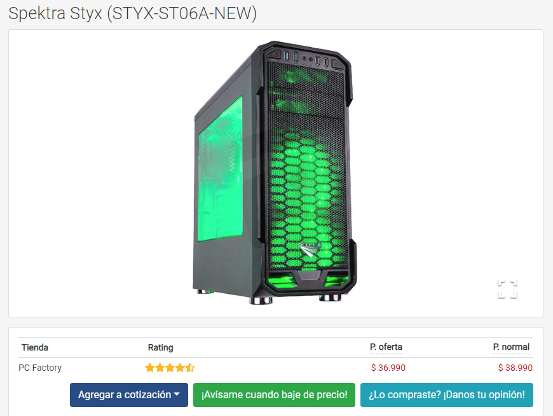Click the Tienda column header
Viewport: 553px width, 416px height.
[x=34, y=347]
